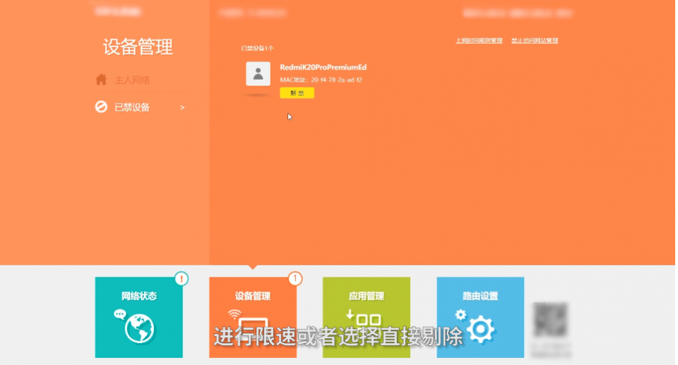The height and width of the screenshot is (365, 678).
Task: Click the home icon beside 主人网络
Action: pyautogui.click(x=101, y=80)
